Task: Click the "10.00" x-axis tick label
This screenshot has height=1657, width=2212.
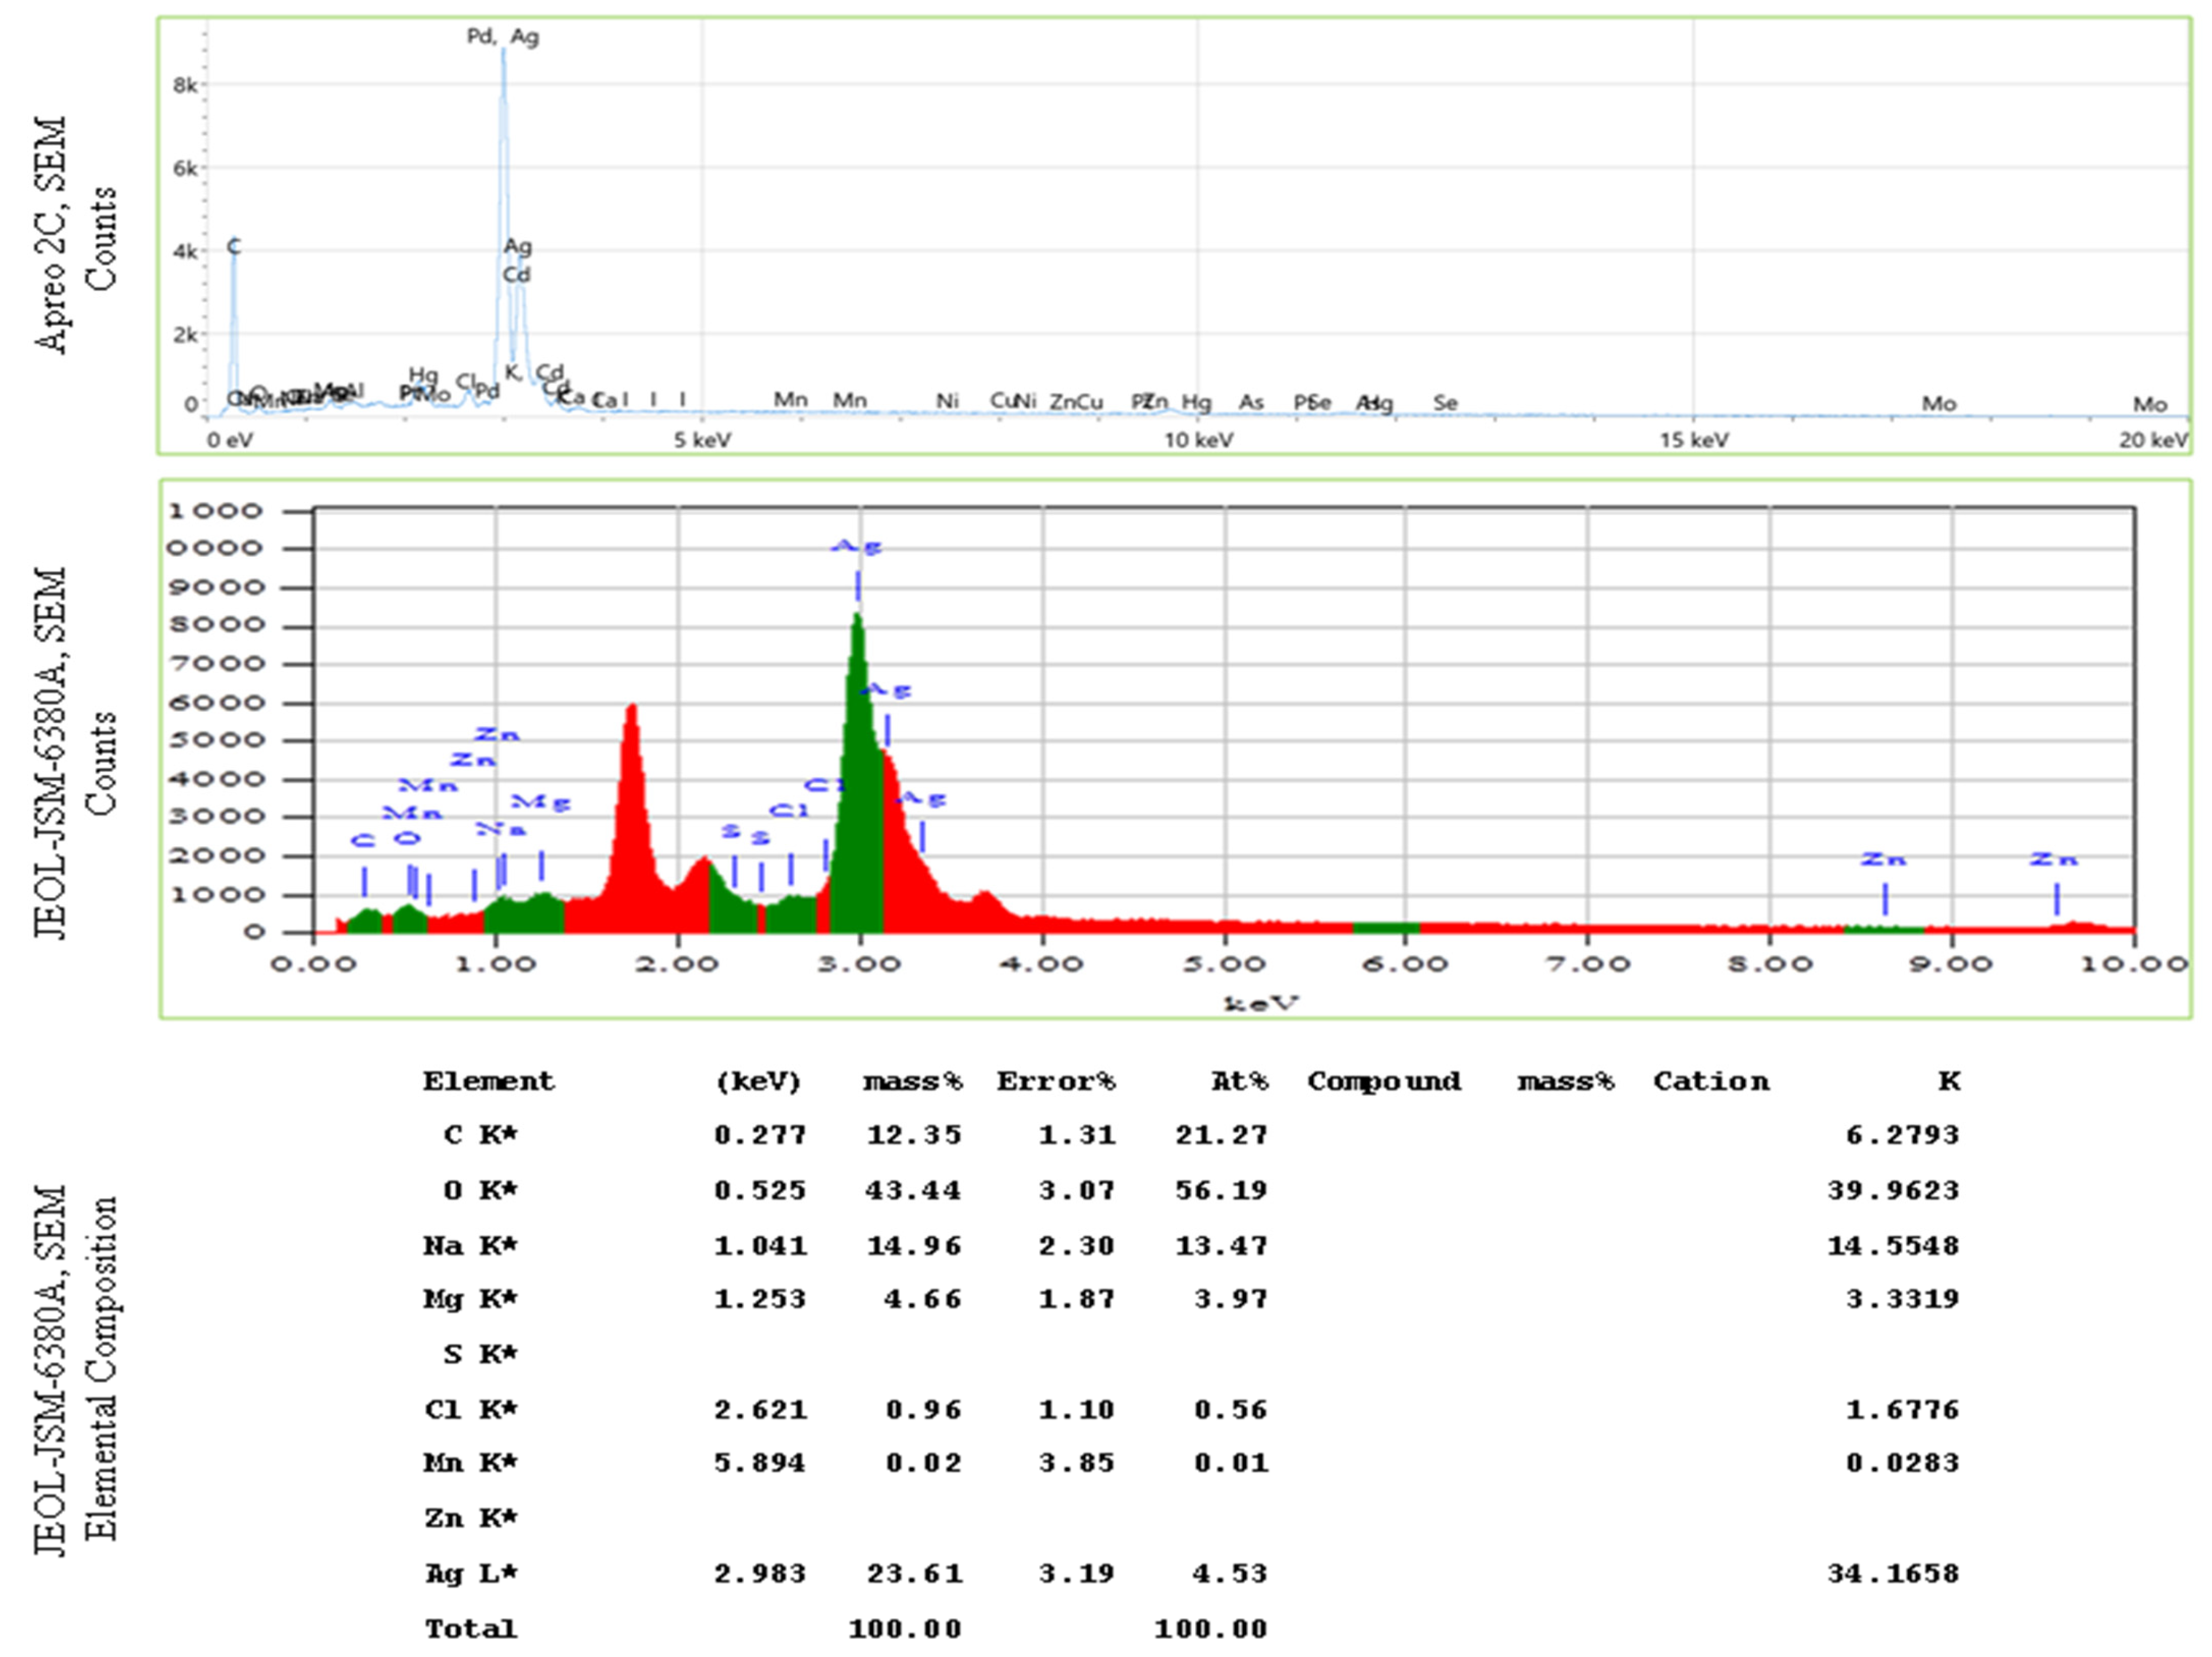Action: [2134, 964]
